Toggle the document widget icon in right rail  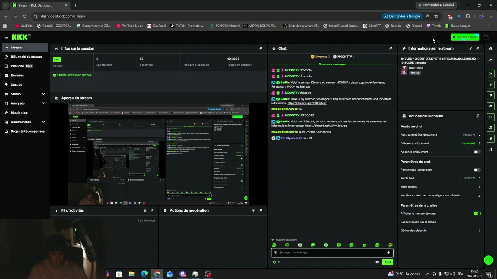pos(491,95)
